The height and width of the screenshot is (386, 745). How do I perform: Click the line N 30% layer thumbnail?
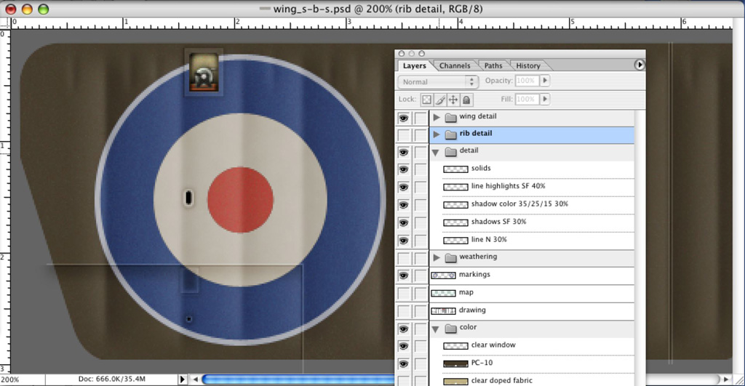[x=455, y=240]
